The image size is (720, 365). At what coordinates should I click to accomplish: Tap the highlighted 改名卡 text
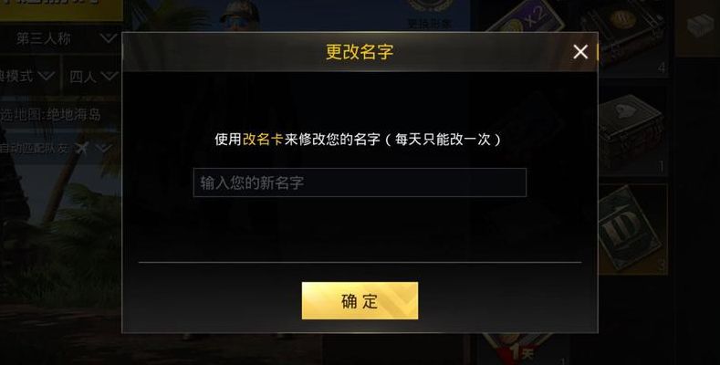262,139
